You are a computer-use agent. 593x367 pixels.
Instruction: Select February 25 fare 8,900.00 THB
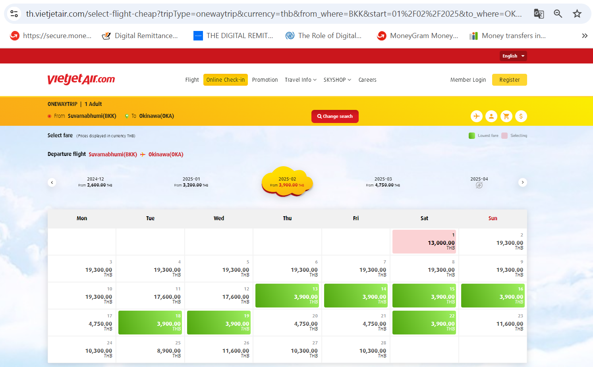click(150, 350)
